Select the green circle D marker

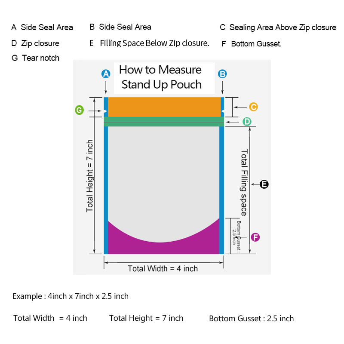click(247, 121)
